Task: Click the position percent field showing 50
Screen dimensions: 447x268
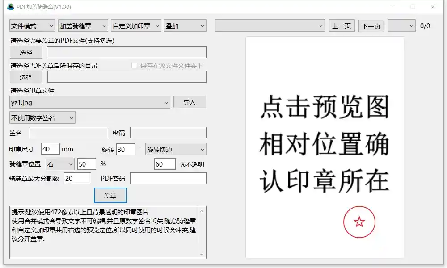Action: (x=87, y=164)
